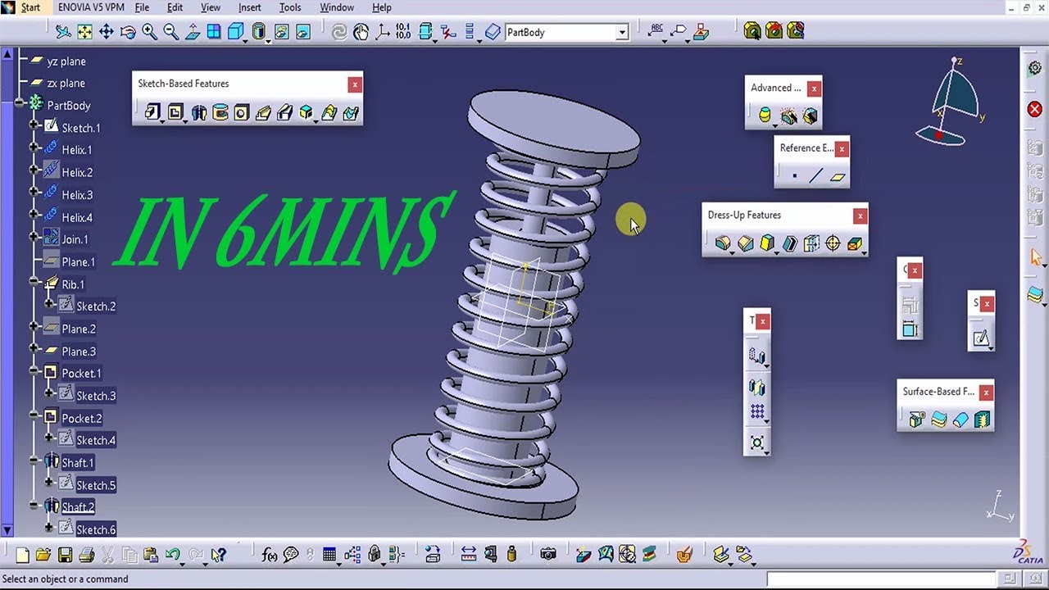1049x590 pixels.
Task: Click the command input field in status bar
Action: coord(881,579)
